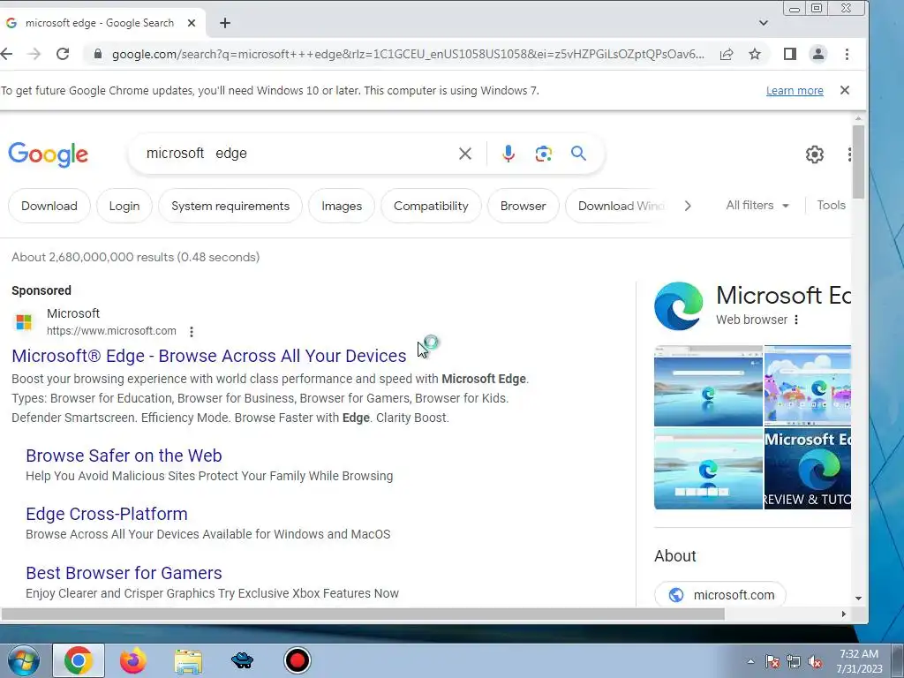
Task: Open top-left Edge screenshot thumbnail
Action: [708, 386]
